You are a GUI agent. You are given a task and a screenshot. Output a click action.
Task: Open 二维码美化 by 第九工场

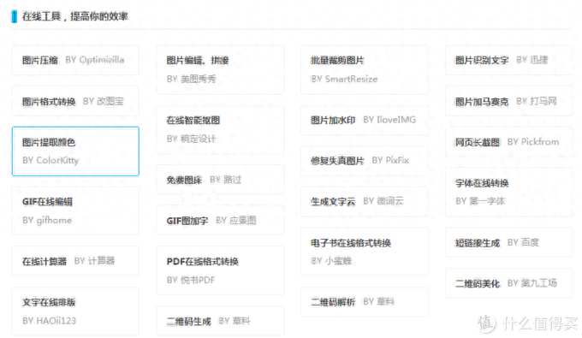[x=509, y=283]
